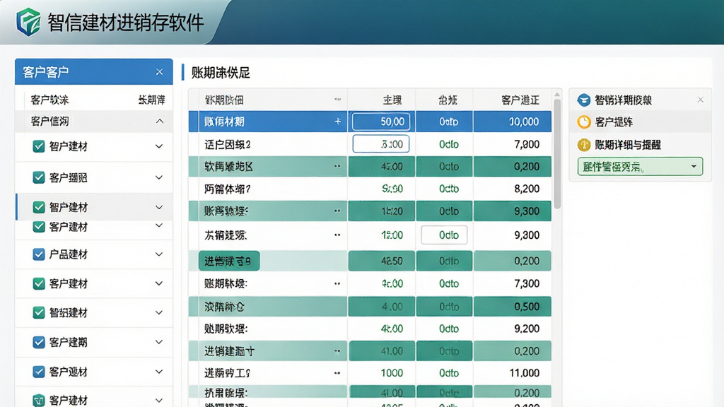Click the scroll-up arrow above the table scrollbar
The height and width of the screenshot is (407, 724).
557,94
